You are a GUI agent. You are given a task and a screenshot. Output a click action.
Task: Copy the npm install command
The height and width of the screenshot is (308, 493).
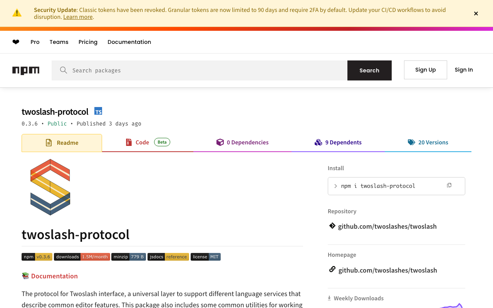449,186
